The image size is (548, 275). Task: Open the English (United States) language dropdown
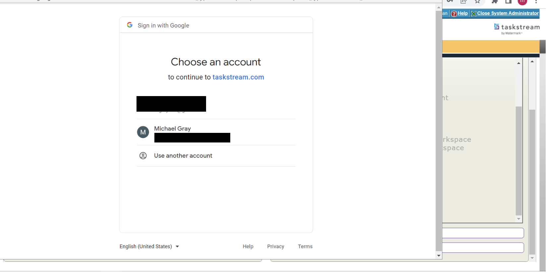[x=149, y=247]
